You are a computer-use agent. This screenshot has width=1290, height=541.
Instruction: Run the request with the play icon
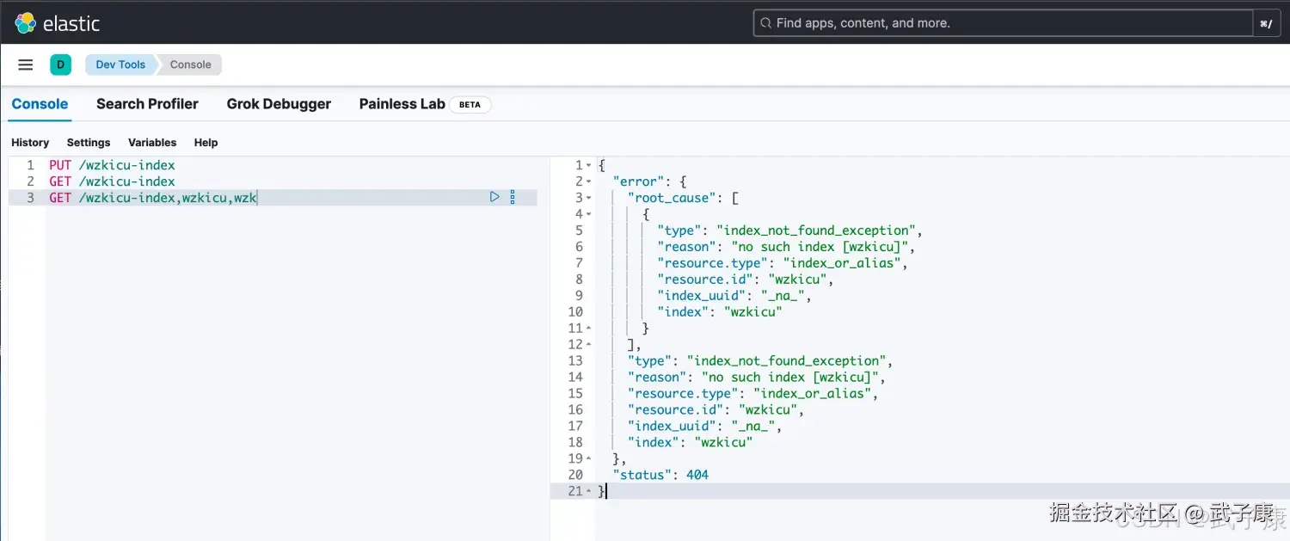click(494, 197)
